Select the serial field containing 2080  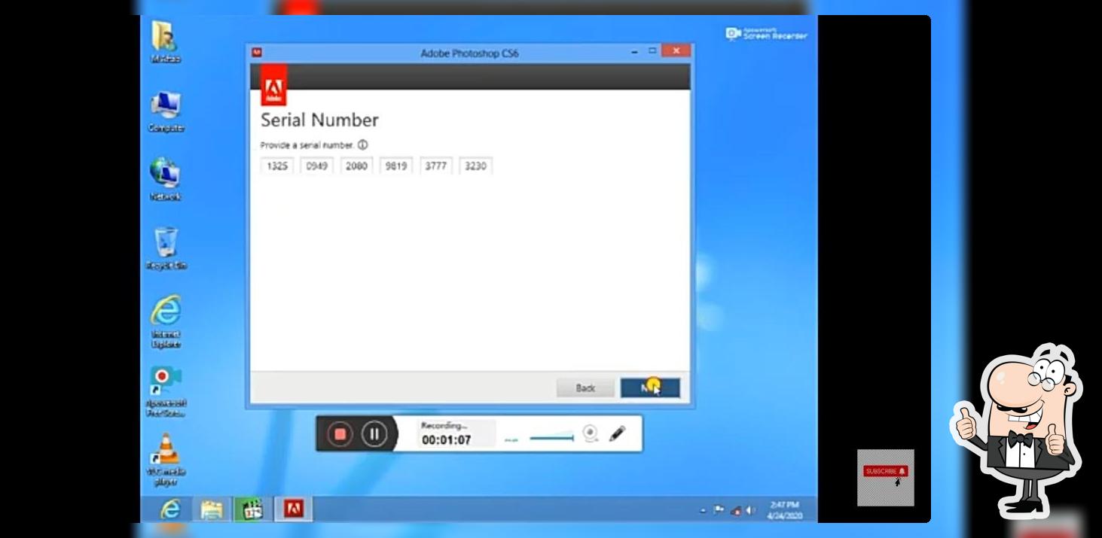(356, 166)
